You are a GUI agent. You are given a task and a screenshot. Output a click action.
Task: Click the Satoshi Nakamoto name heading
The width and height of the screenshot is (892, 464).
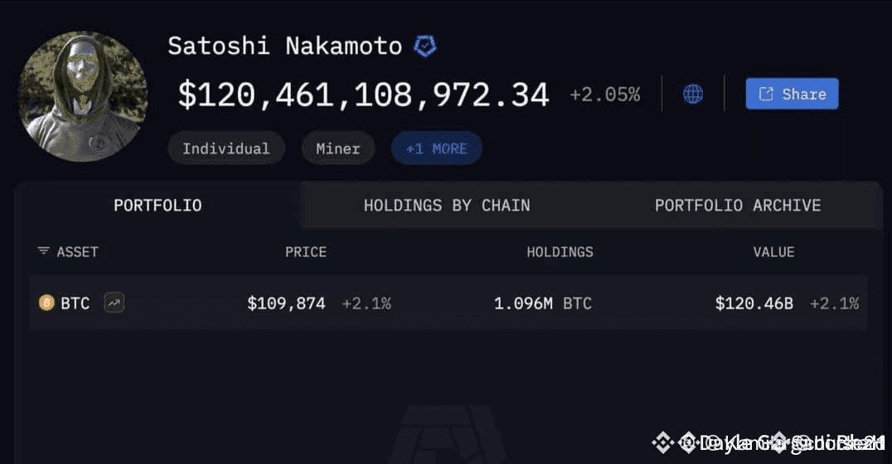(285, 46)
